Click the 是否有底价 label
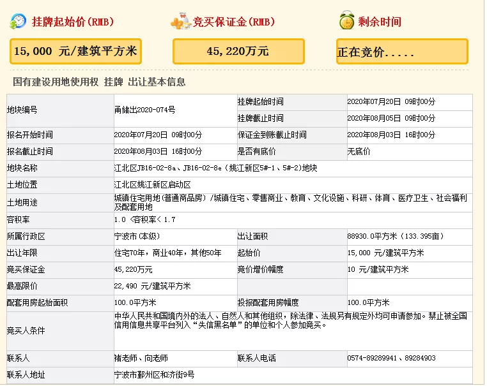This screenshot has height=386, width=487. click(x=256, y=152)
